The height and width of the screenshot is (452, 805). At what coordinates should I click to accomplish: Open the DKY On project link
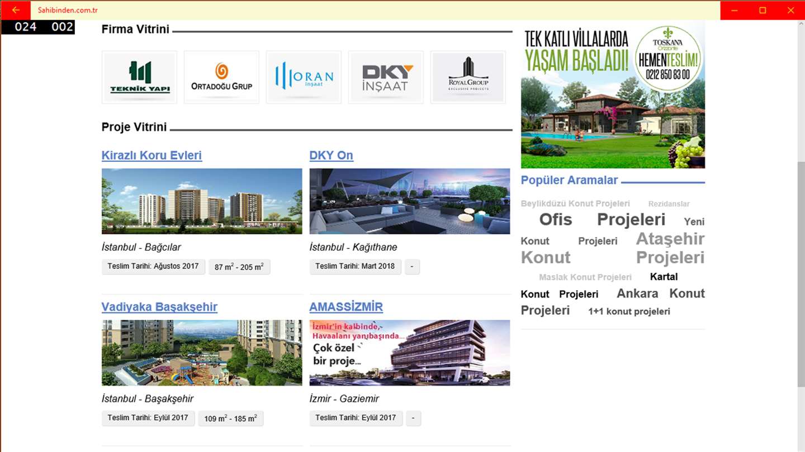pyautogui.click(x=332, y=156)
